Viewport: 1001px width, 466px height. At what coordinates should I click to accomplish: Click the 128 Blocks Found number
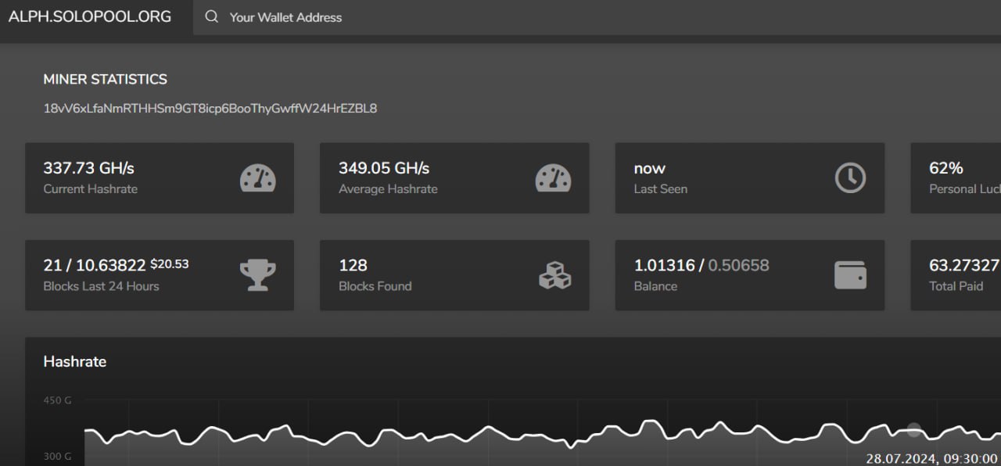pyautogui.click(x=353, y=265)
